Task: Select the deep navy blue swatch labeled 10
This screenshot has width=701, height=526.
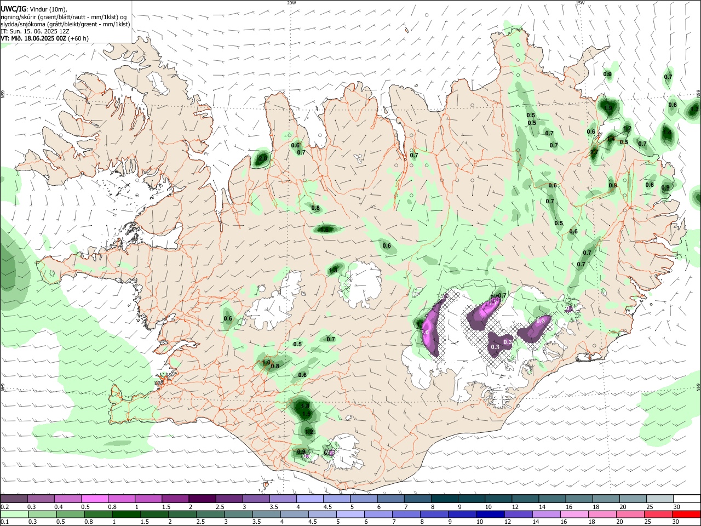Action: pos(490,514)
